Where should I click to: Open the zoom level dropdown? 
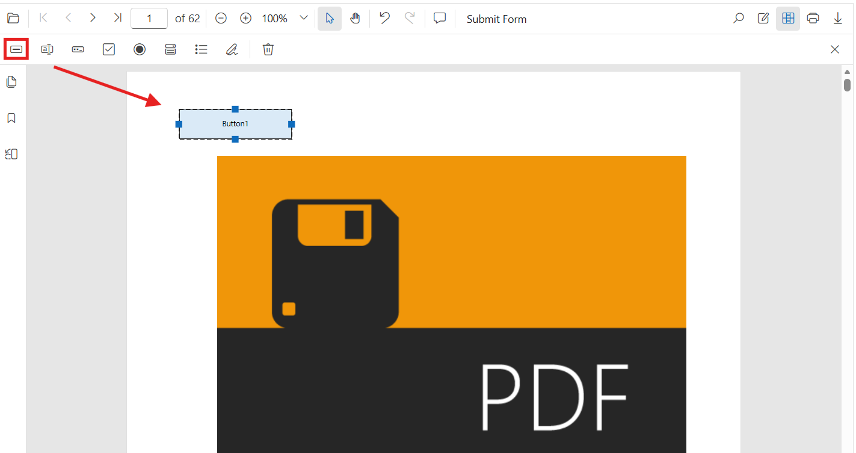click(304, 18)
